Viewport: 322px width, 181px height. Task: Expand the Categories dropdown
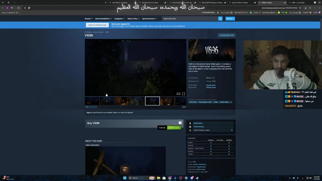[119, 19]
